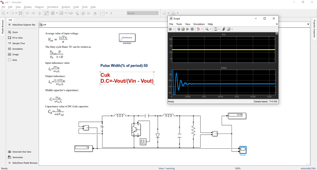Expand the model path breadcrumb dropdown arrow
Viewport: 317px width, 170px height.
point(308,24)
